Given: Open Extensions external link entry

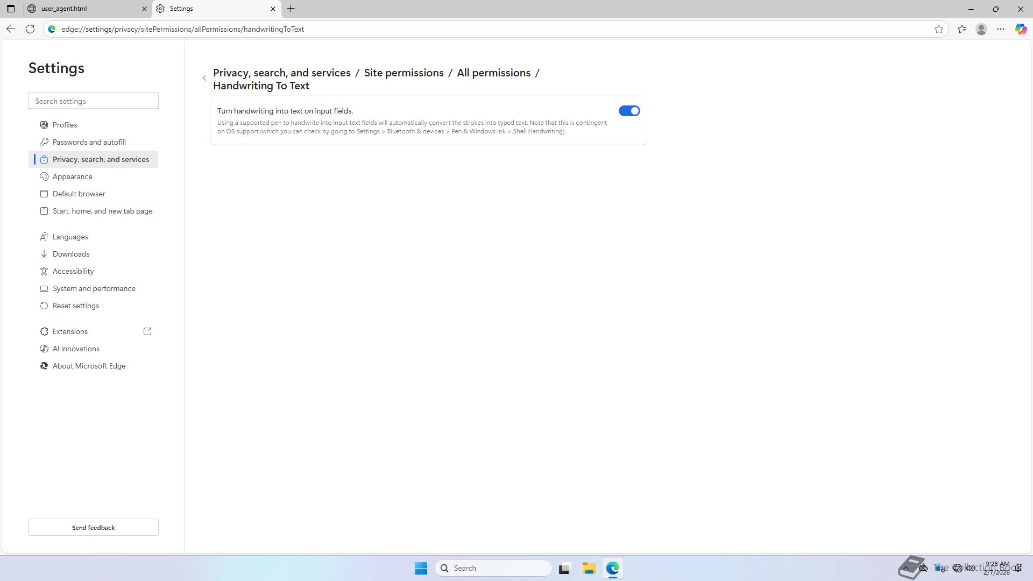Looking at the screenshot, I should [70, 331].
